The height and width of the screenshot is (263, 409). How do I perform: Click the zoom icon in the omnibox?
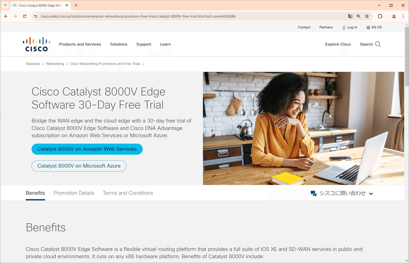(x=359, y=16)
